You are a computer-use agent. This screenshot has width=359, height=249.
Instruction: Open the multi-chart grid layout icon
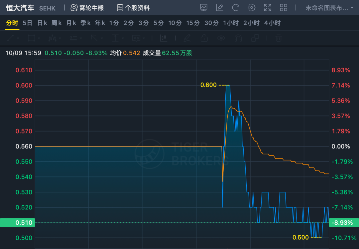pos(284,8)
